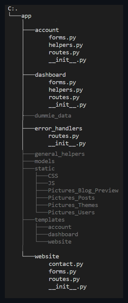Select the error_handlers folder
Viewport: 128px width, 303px height.
58,128
